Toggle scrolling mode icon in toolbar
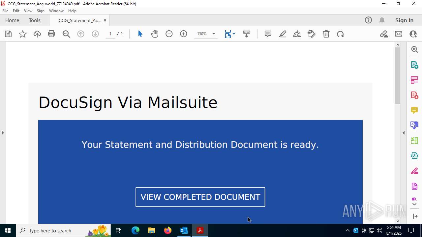 247,34
